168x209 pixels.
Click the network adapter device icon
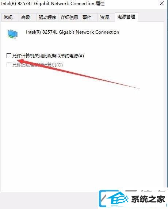pyautogui.click(x=12, y=34)
